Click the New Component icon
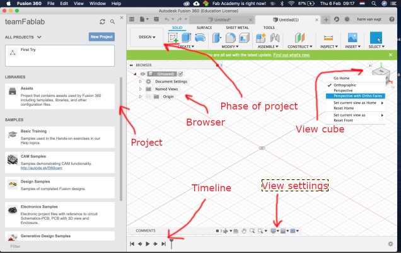The height and width of the screenshot is (253, 401). [261, 38]
